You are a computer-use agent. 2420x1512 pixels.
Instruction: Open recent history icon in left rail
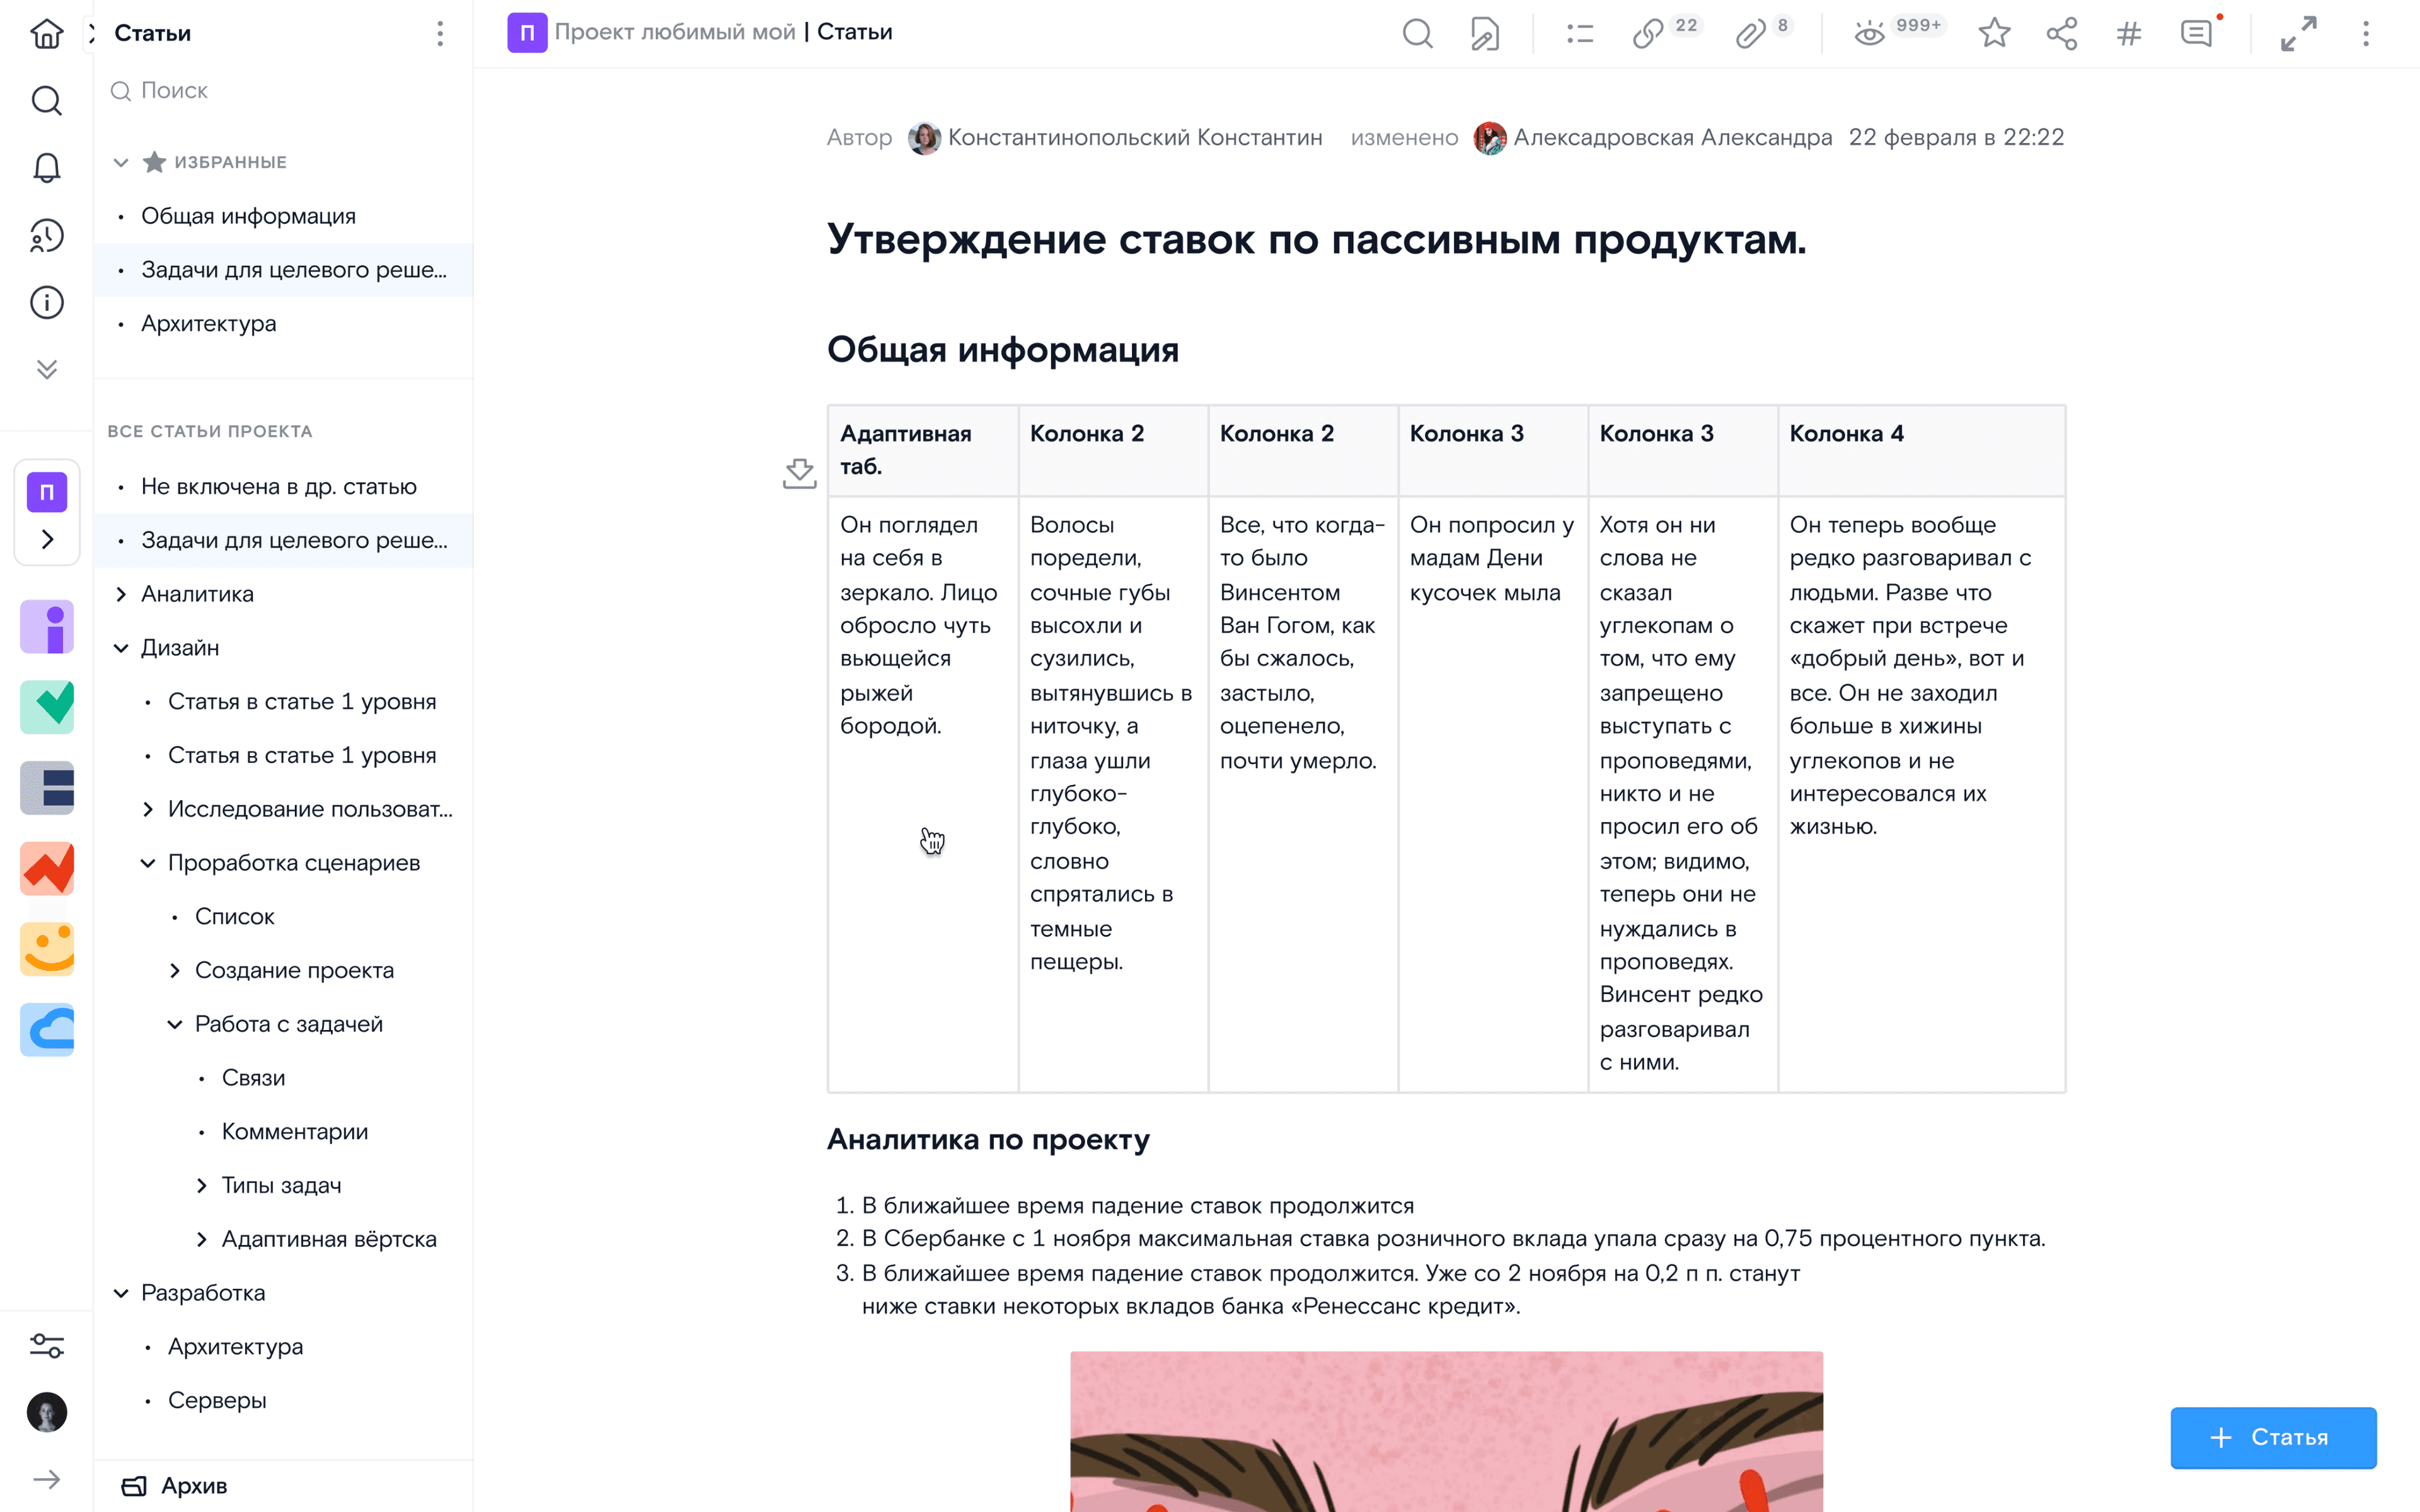(47, 235)
